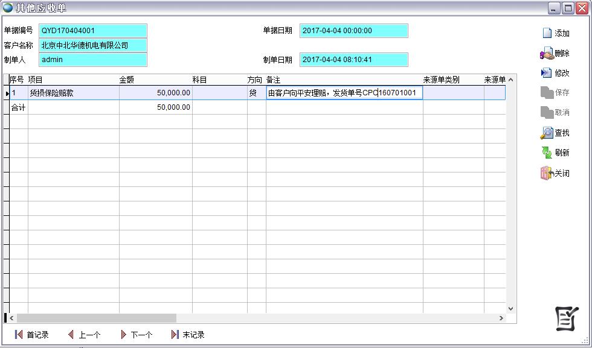Click the notepad icon at bottom right
The image size is (592, 348).
click(x=567, y=318)
